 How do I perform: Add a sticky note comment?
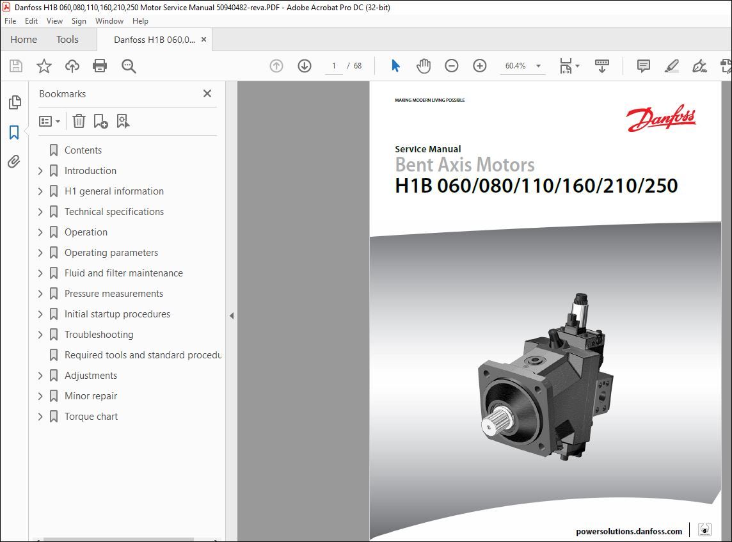642,65
